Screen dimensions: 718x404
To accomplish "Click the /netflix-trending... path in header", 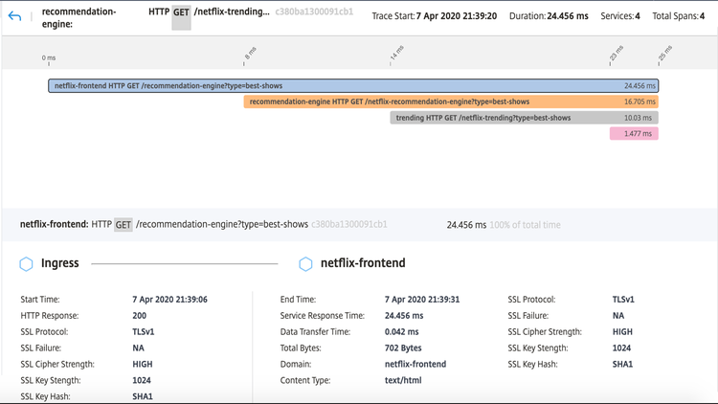I will click(x=232, y=11).
